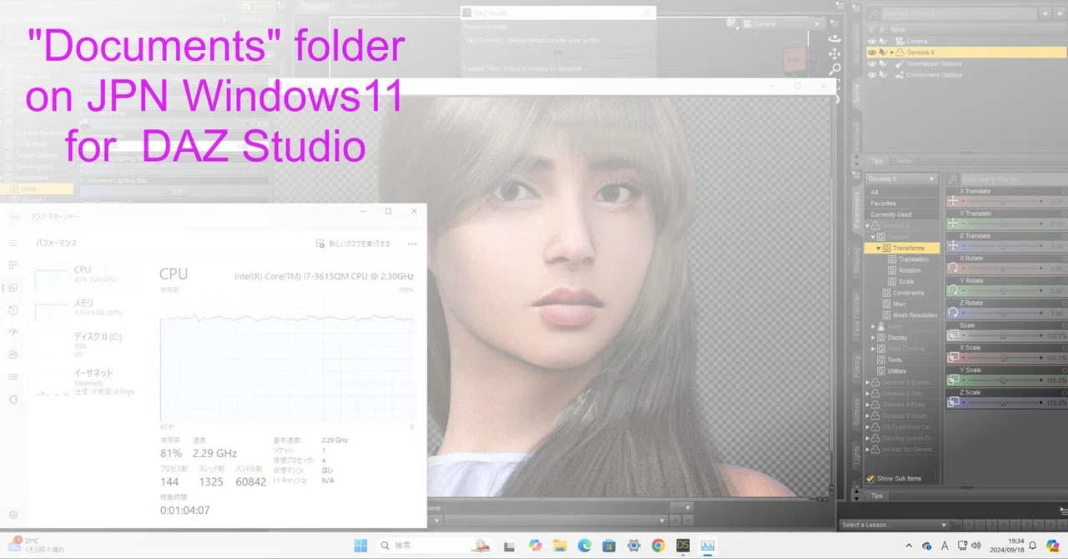This screenshot has height=559, width=1068.
Task: Click the Y Scale slider track
Action: 1002,380
